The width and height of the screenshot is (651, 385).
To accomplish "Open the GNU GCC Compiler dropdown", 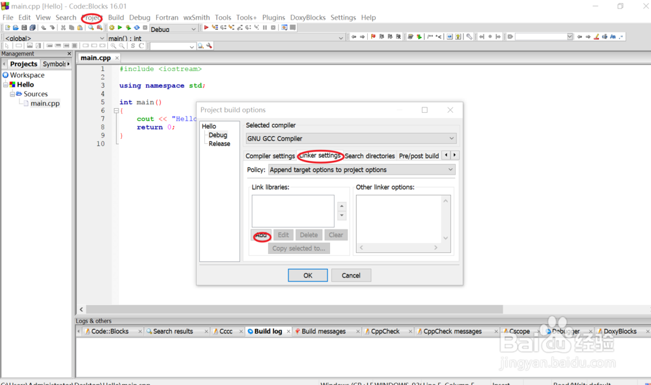I will point(351,138).
